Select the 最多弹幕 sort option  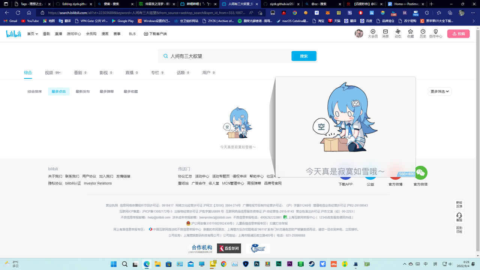click(106, 91)
